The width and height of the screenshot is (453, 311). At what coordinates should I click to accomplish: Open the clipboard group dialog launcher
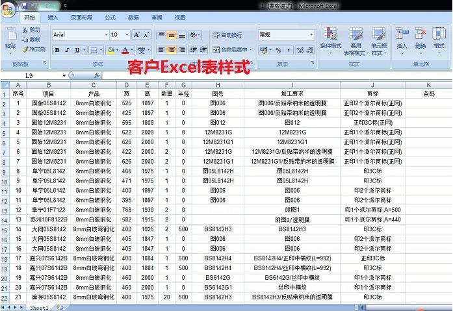(45, 63)
